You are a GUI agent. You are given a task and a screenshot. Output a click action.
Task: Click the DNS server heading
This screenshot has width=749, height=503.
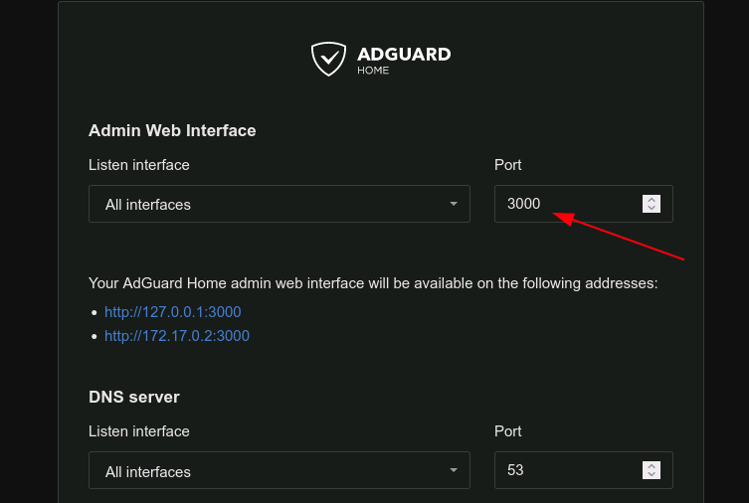[134, 397]
